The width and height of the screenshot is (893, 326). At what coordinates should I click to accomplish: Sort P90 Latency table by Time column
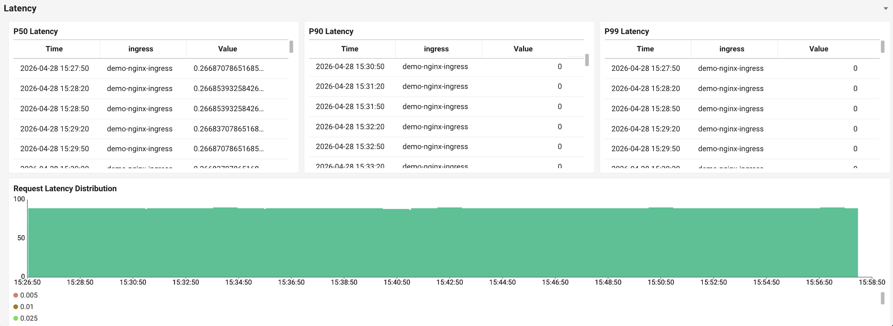point(350,49)
